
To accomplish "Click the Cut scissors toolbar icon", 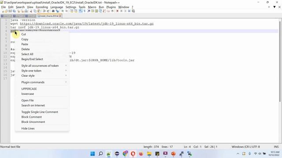I will coord(31,11).
